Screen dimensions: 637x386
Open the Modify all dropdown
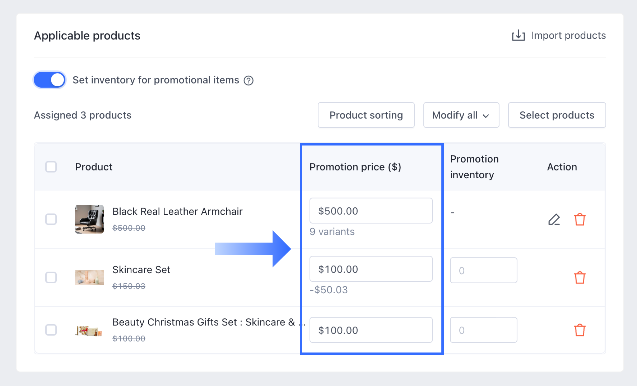pyautogui.click(x=461, y=115)
